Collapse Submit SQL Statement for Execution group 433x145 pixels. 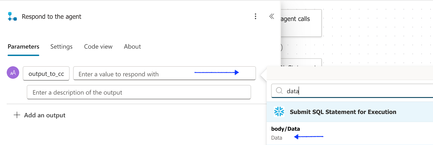click(343, 112)
